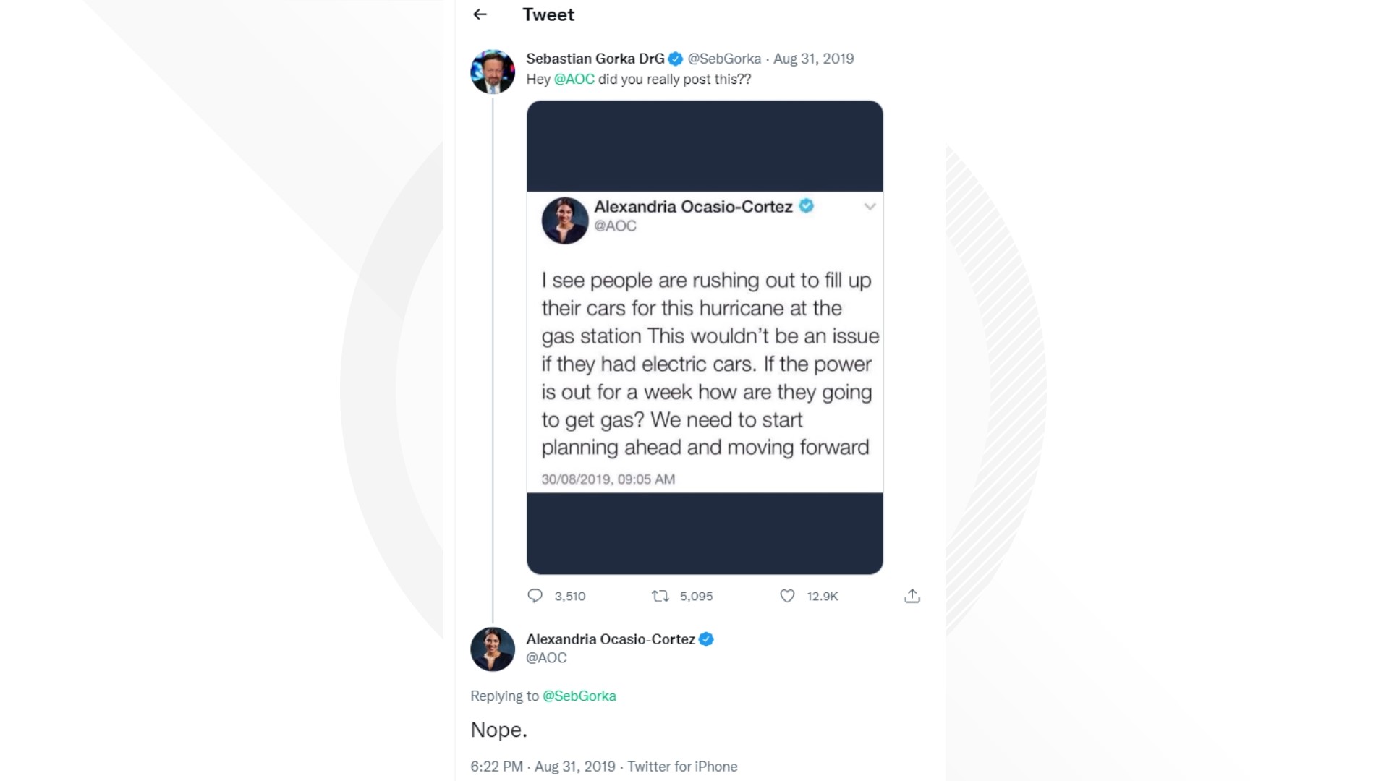Image resolution: width=1389 pixels, height=781 pixels.
Task: Click the Aug 31, 2019 timestamp link
Action: (x=814, y=59)
